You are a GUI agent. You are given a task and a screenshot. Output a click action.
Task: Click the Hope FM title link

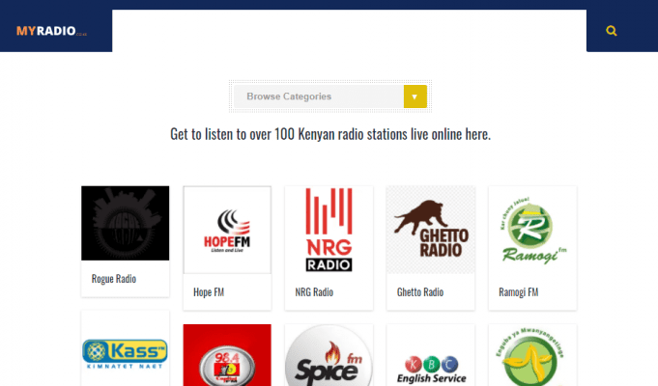[x=209, y=292]
